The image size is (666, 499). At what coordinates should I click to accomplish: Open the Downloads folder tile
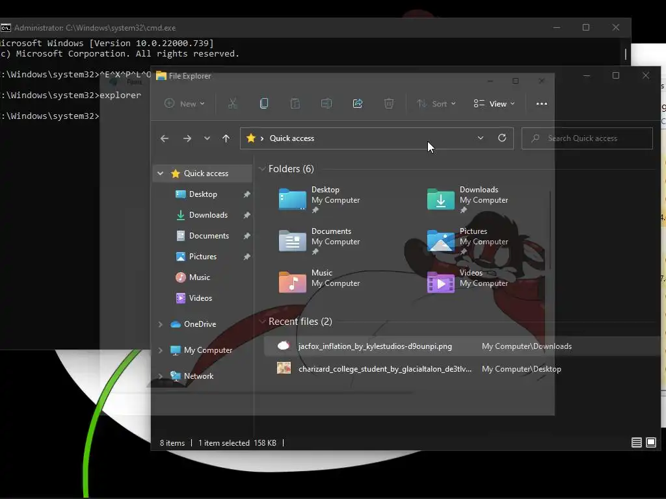(x=468, y=199)
